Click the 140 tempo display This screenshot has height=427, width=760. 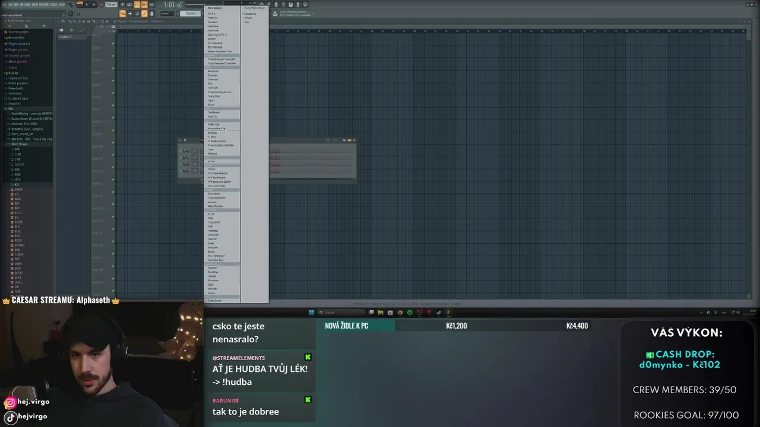pos(111,5)
